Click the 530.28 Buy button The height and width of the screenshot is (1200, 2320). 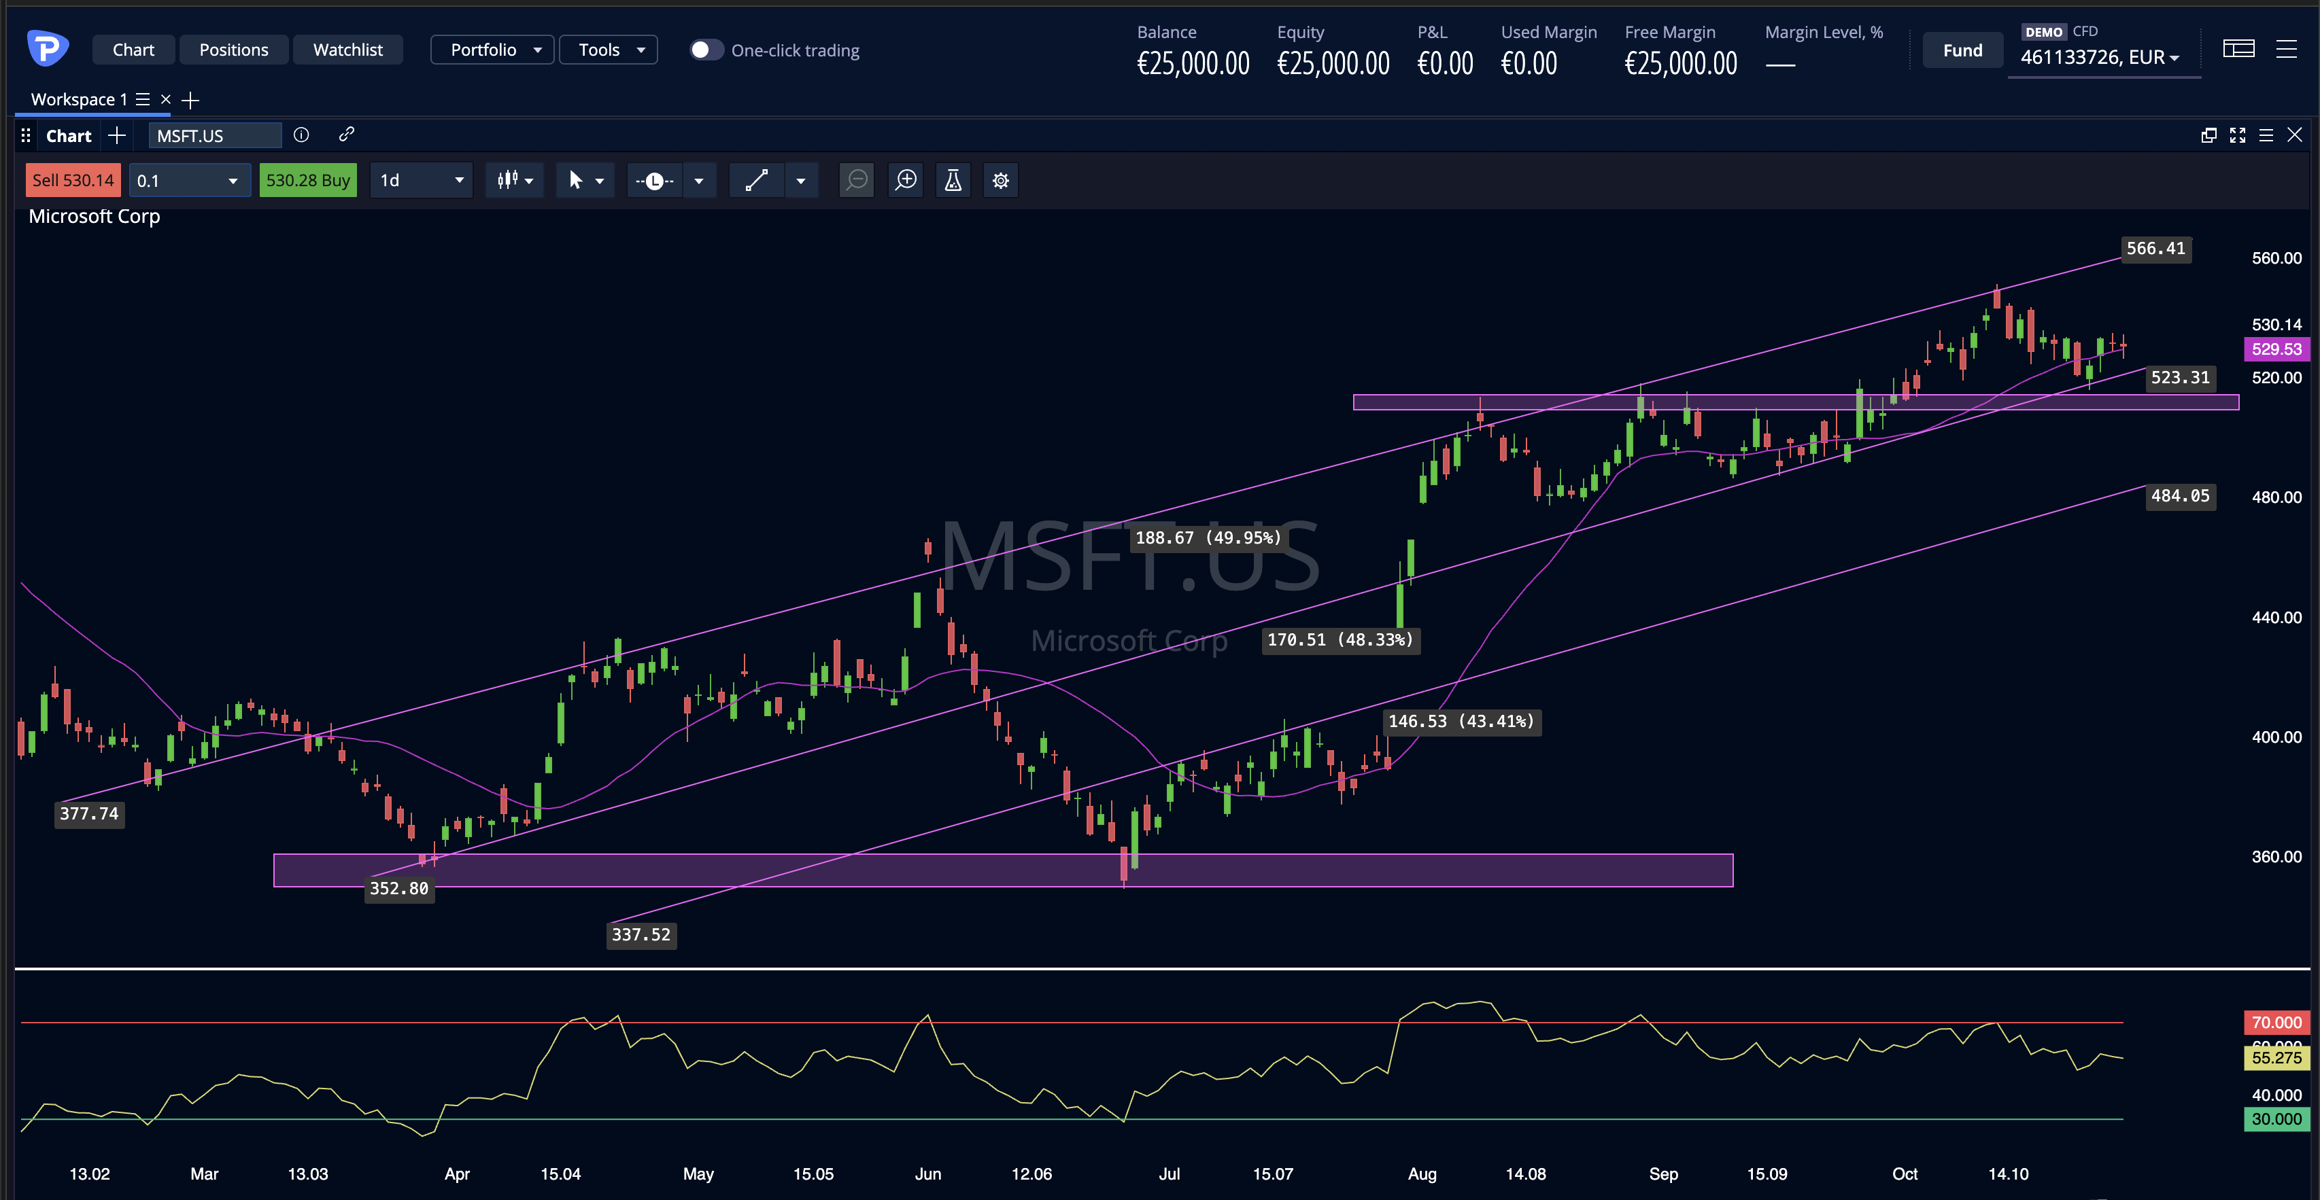[x=308, y=180]
